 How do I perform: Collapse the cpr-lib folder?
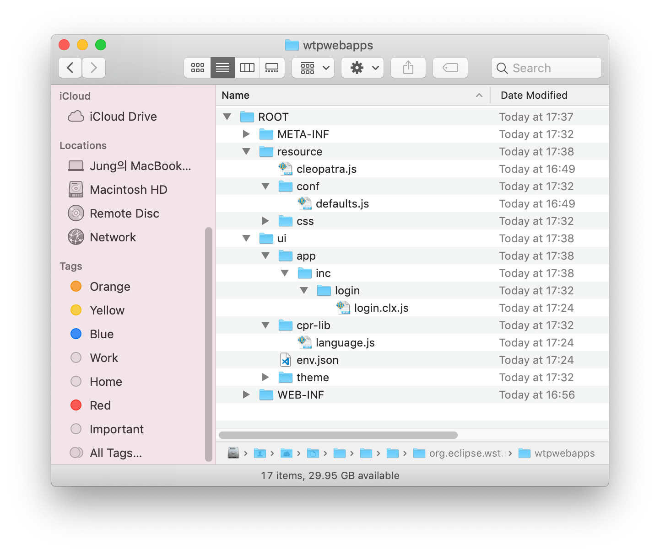click(x=265, y=325)
